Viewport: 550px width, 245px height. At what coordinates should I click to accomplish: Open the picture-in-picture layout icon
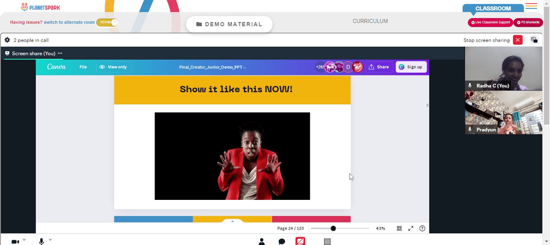pyautogui.click(x=534, y=40)
